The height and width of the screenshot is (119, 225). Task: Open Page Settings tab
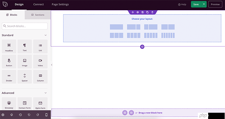click(x=60, y=4)
